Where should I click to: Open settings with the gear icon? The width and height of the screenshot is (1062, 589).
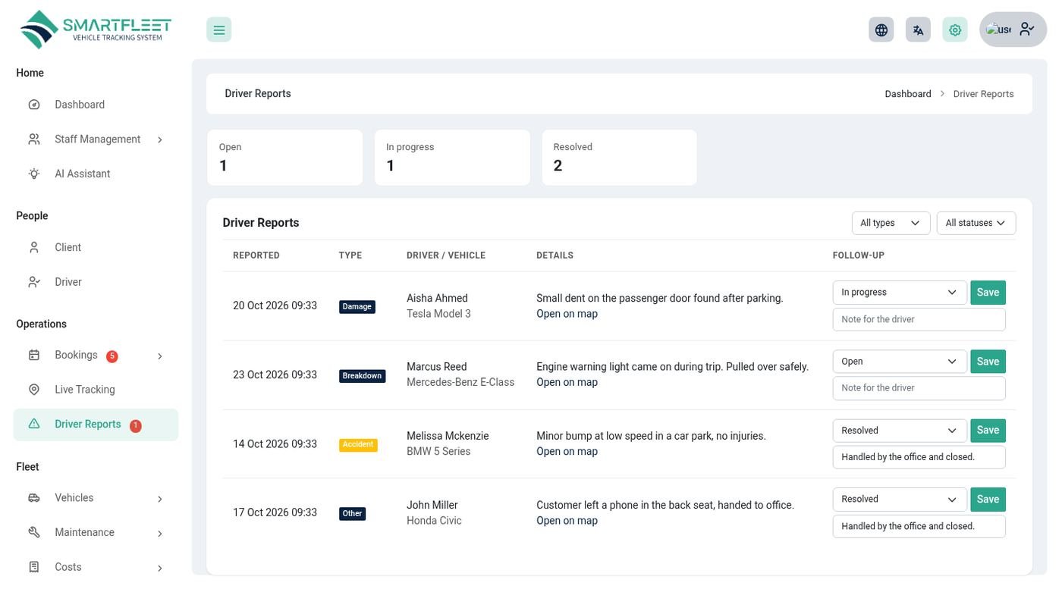955,30
